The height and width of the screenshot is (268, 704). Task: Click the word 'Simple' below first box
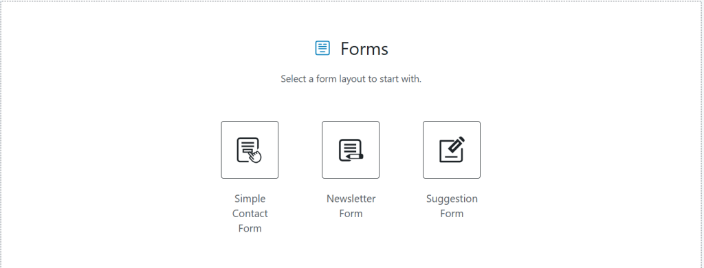point(250,199)
